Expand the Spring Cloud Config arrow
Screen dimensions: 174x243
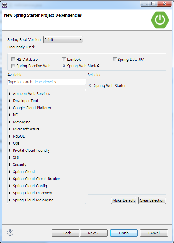point(10,186)
